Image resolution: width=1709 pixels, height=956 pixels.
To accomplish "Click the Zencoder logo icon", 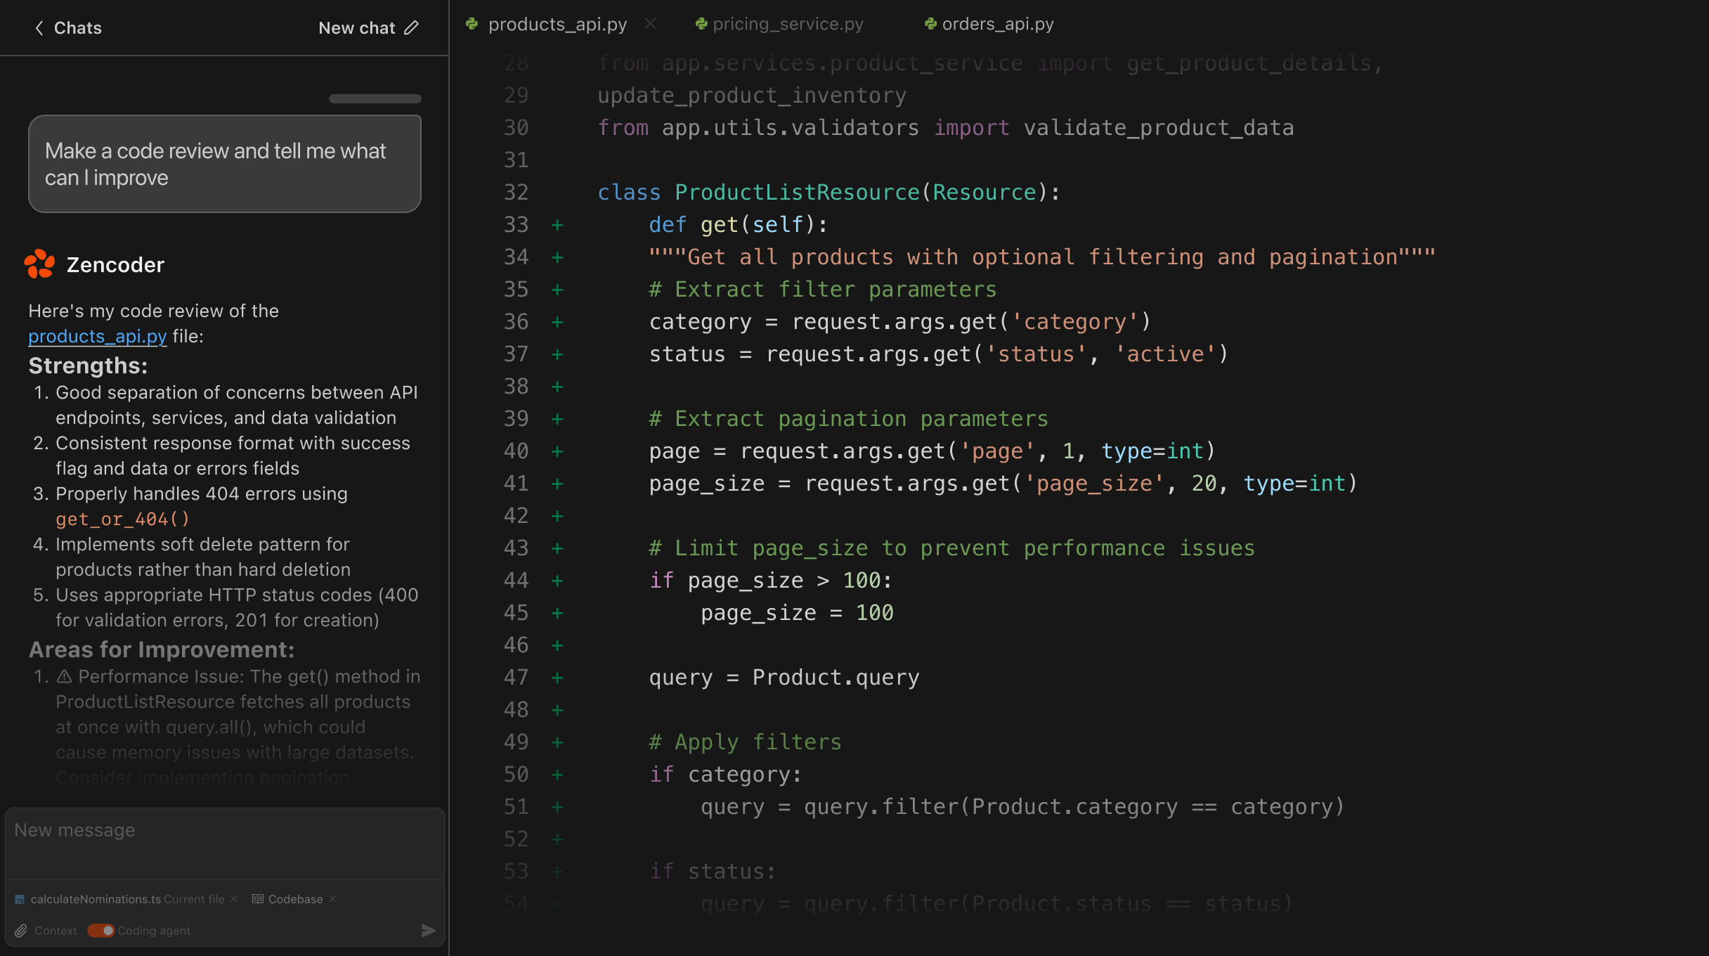I will pos(40,264).
